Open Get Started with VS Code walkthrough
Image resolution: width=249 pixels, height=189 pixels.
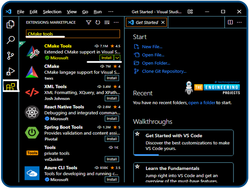pyautogui.click(x=183, y=143)
